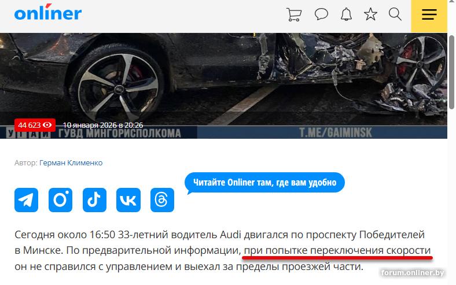The image size is (456, 285).
Task: Click the 'Читайте Onliner там, где вам удобно' bubble
Action: tap(264, 183)
